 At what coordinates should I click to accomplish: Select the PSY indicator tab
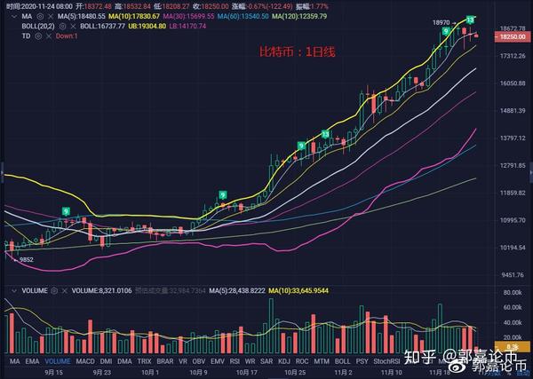[362, 361]
